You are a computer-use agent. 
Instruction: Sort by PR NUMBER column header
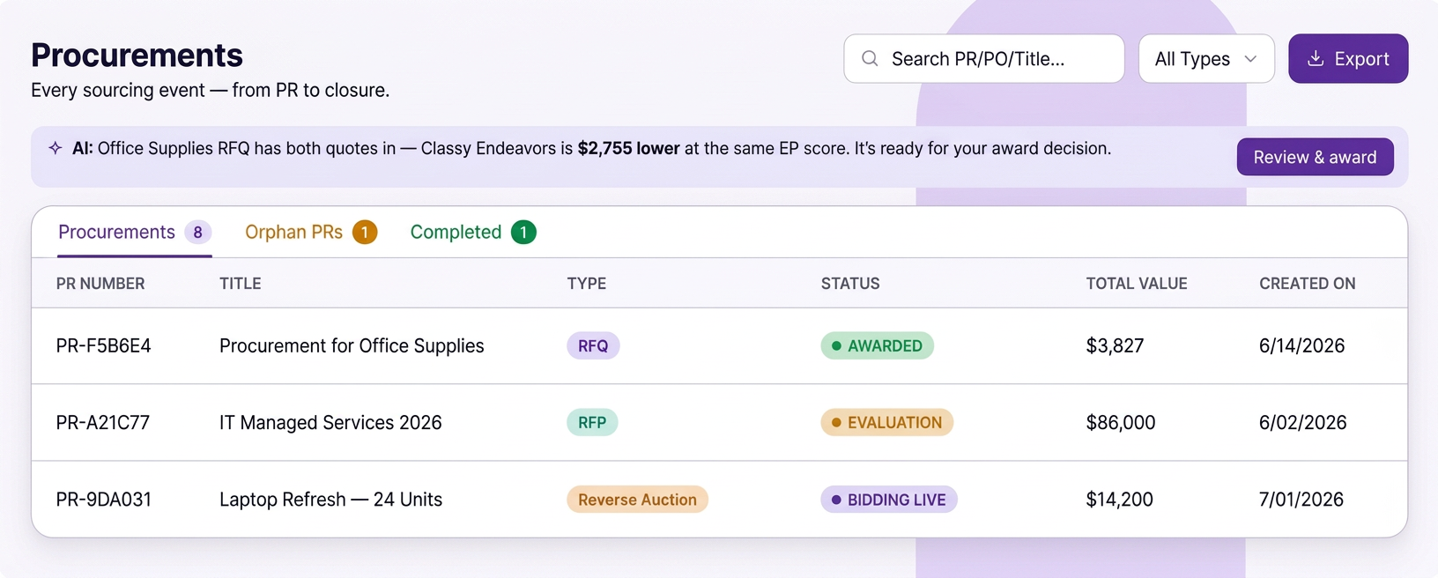click(x=100, y=284)
